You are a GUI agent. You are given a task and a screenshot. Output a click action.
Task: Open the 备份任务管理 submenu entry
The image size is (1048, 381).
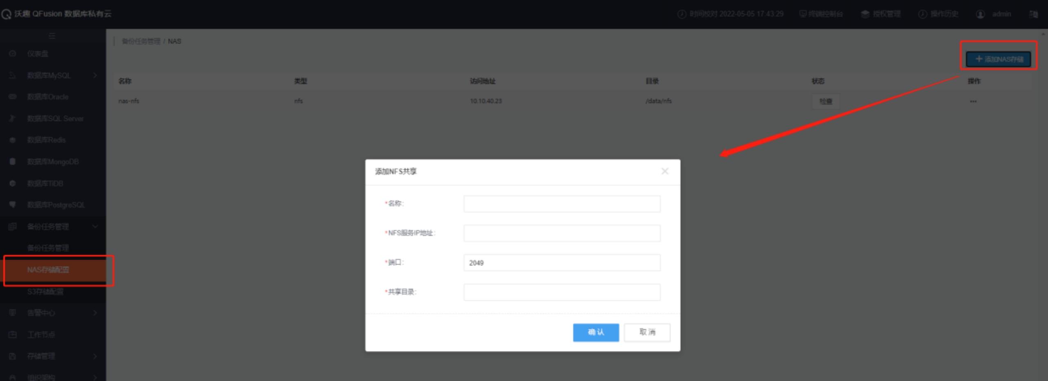pos(48,248)
